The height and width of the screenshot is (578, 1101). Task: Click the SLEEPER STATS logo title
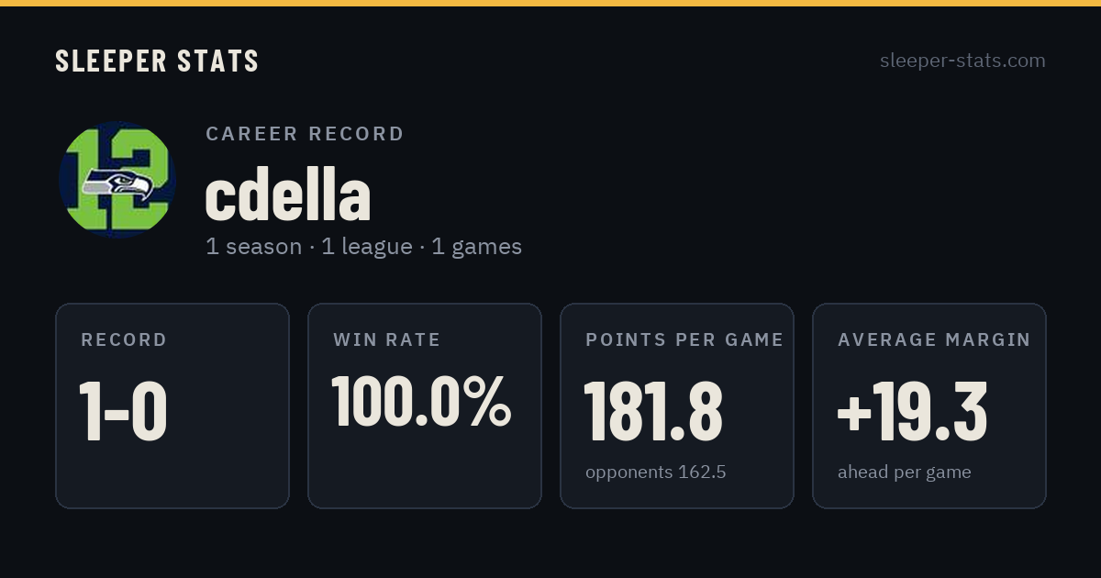point(157,61)
